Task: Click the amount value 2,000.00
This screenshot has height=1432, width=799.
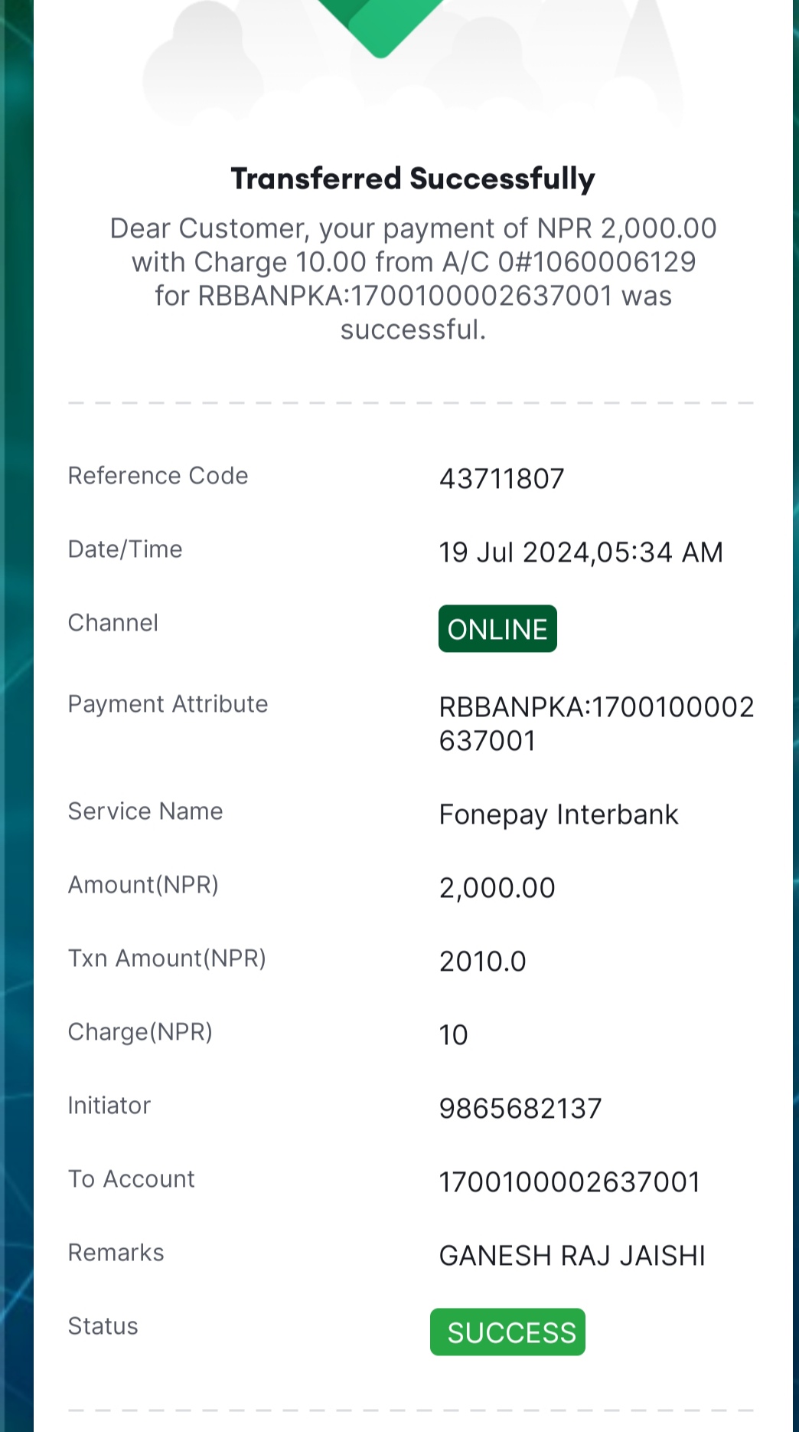Action: click(497, 888)
